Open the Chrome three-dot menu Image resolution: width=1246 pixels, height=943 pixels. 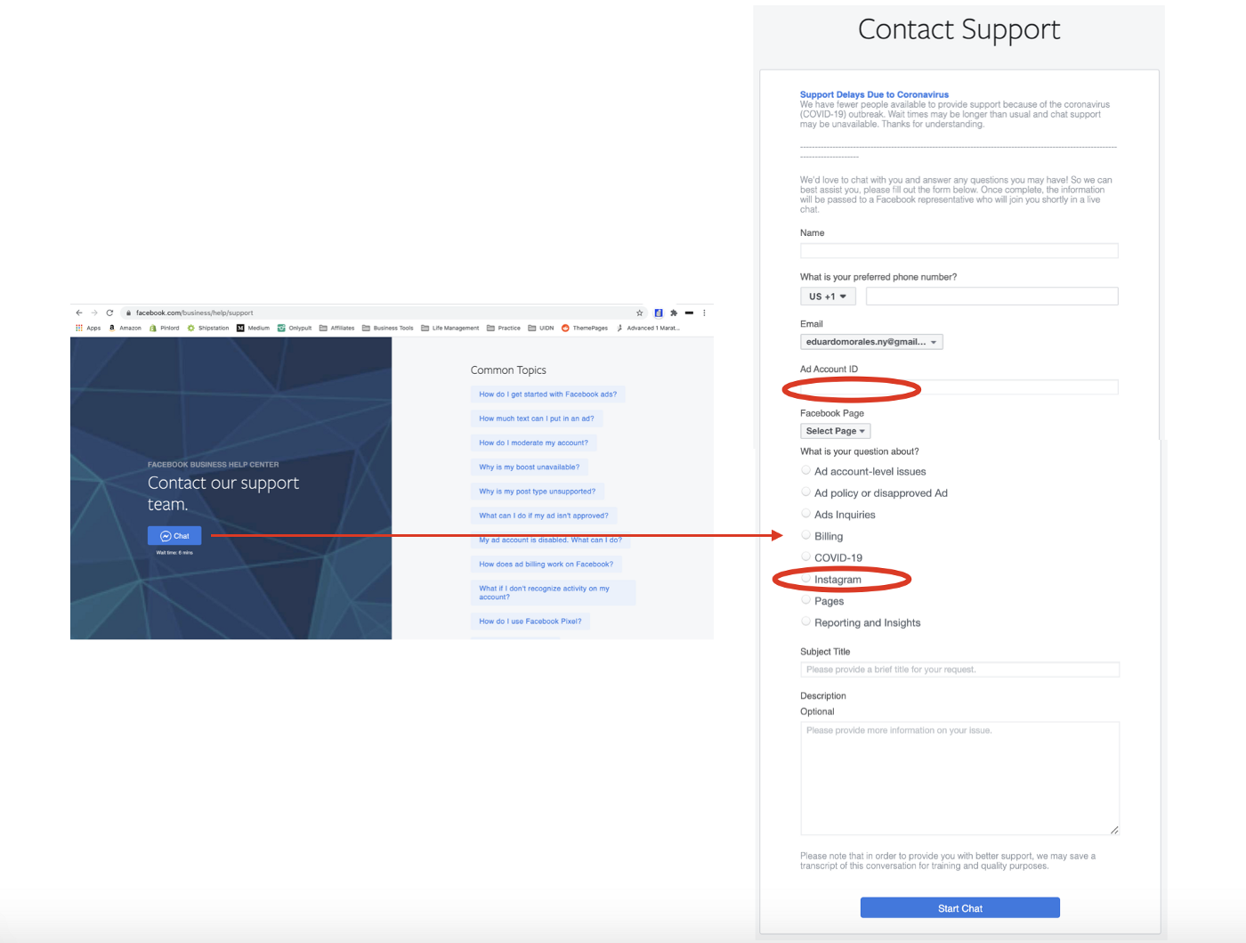tap(704, 313)
